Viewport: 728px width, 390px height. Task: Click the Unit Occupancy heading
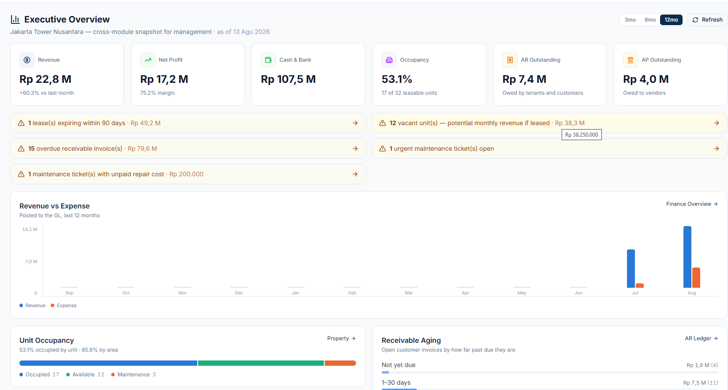coord(47,340)
